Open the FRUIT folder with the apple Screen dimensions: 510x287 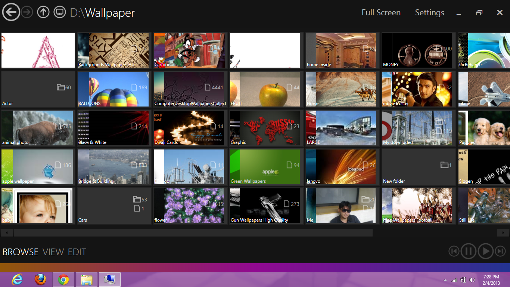click(266, 89)
